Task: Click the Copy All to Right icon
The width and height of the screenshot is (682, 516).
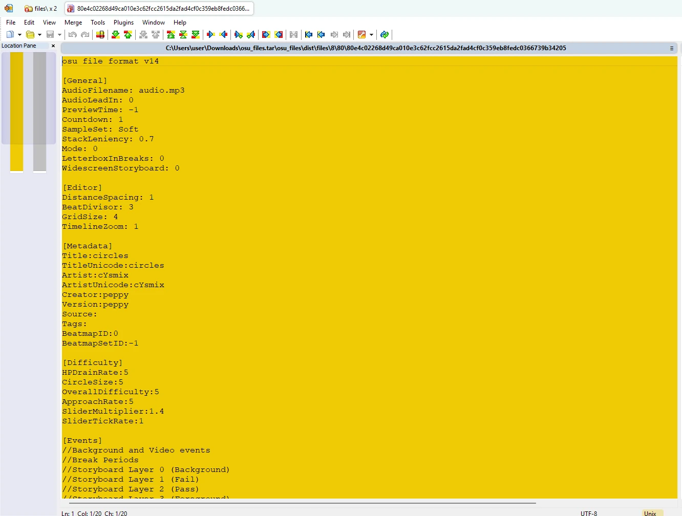Action: pyautogui.click(x=266, y=34)
